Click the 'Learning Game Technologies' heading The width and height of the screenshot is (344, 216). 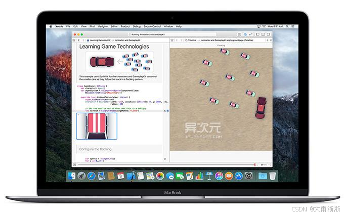(114, 47)
